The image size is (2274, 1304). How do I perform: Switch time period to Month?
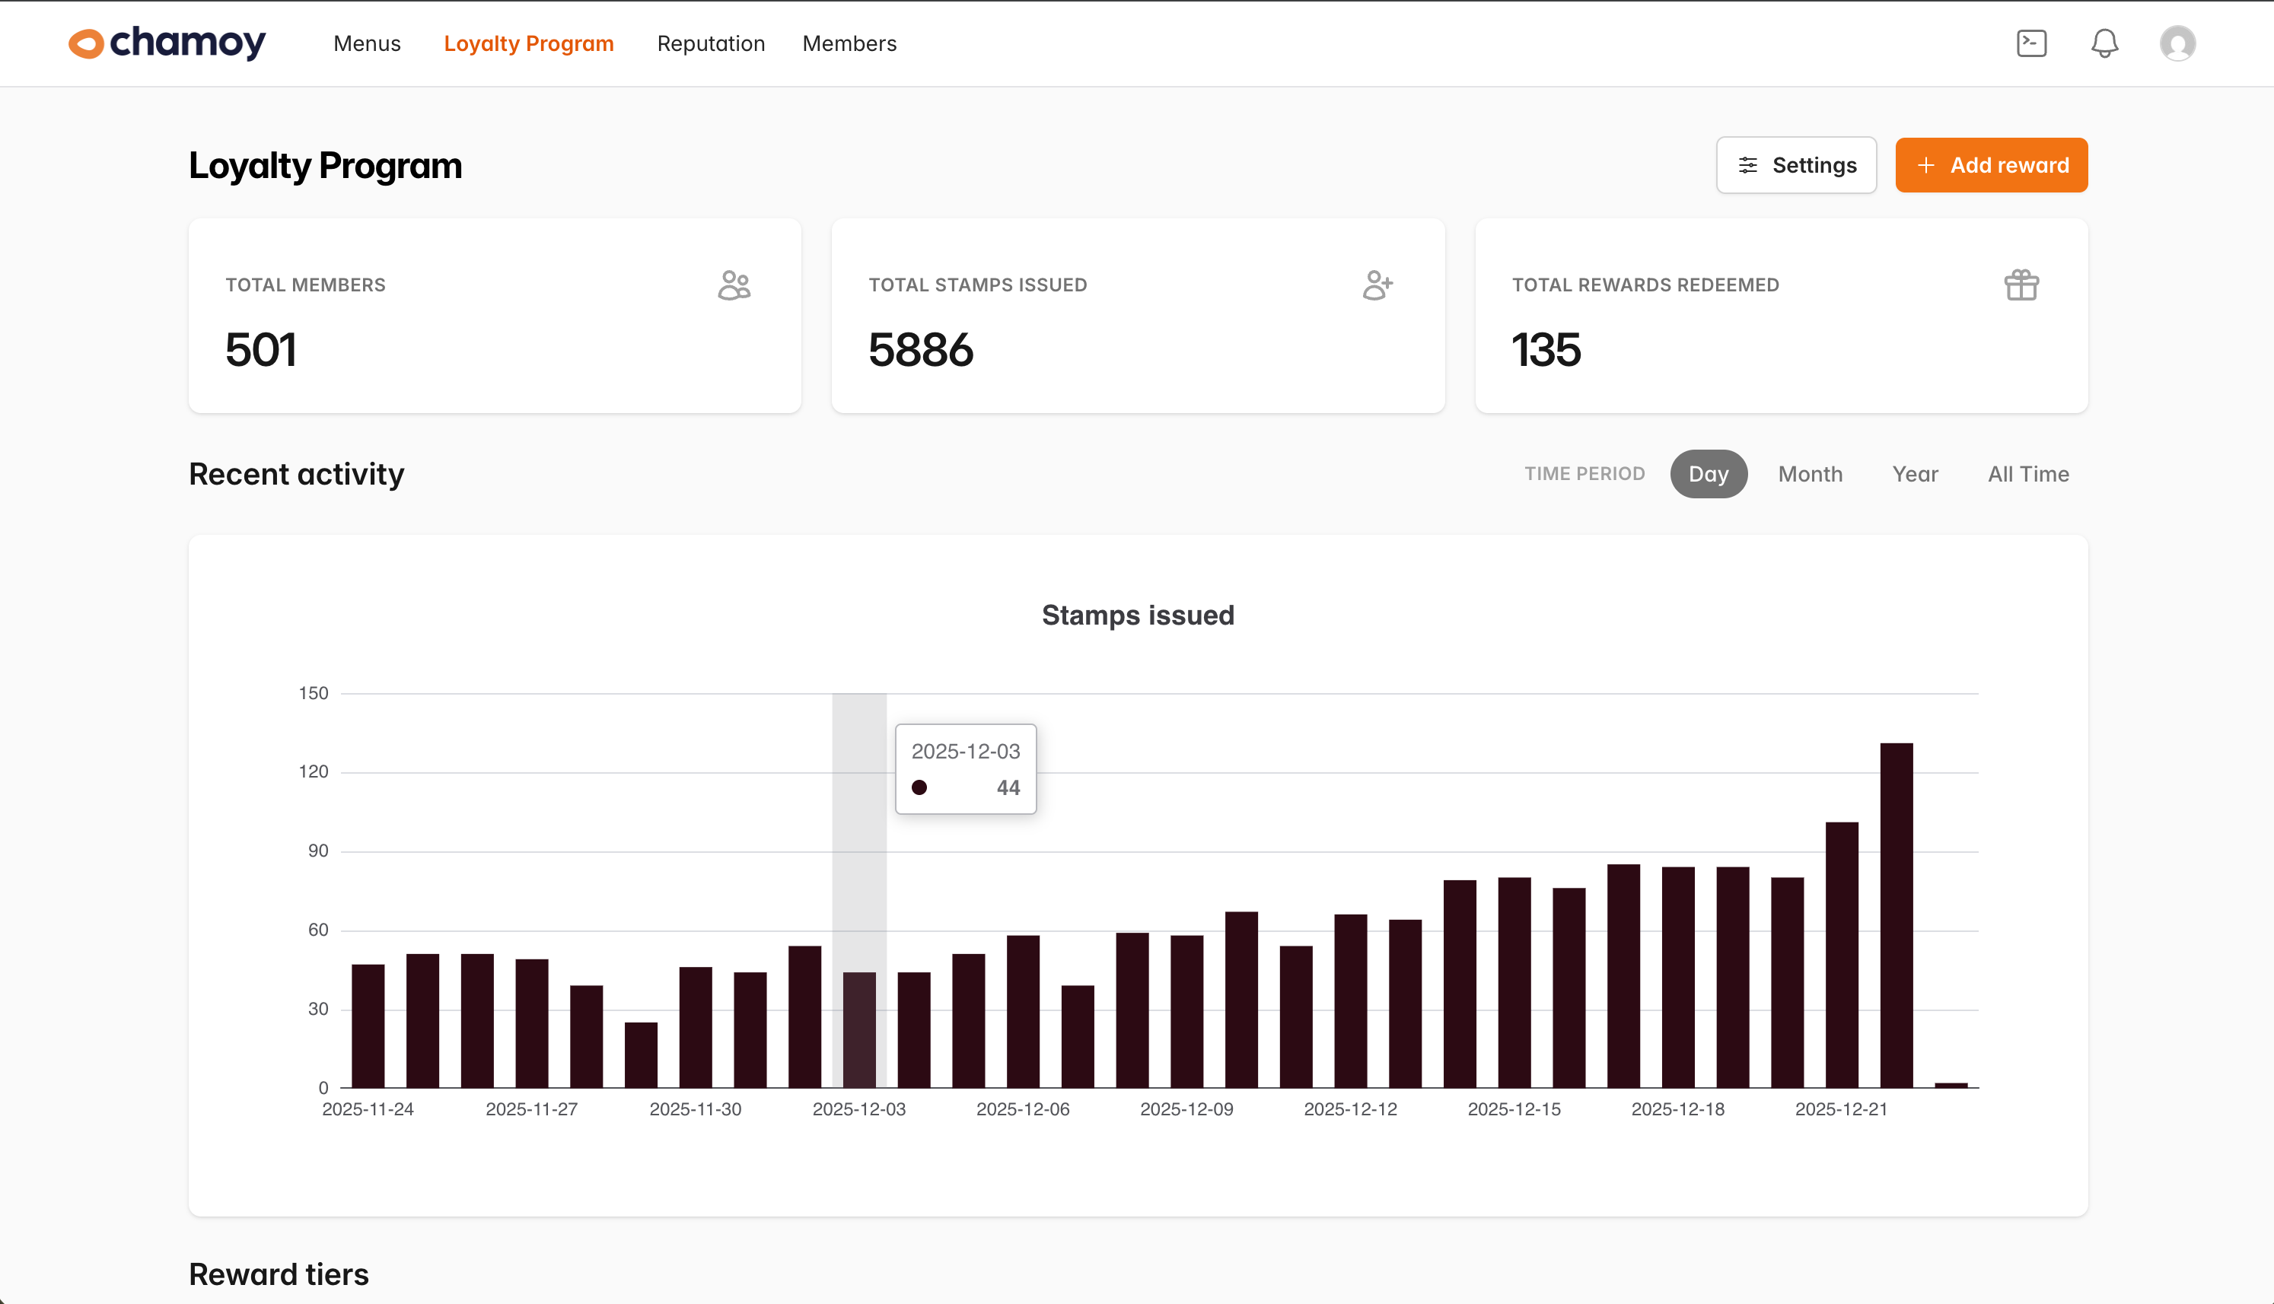click(x=1810, y=474)
